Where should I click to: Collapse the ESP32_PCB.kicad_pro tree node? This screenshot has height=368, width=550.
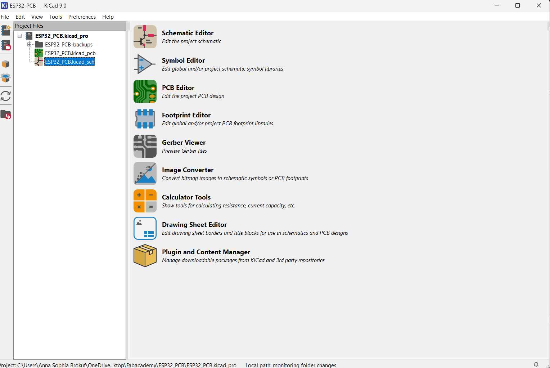coord(20,36)
